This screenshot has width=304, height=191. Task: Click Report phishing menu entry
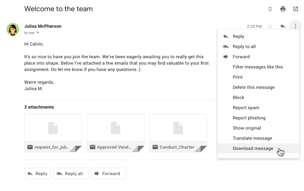pos(249,118)
